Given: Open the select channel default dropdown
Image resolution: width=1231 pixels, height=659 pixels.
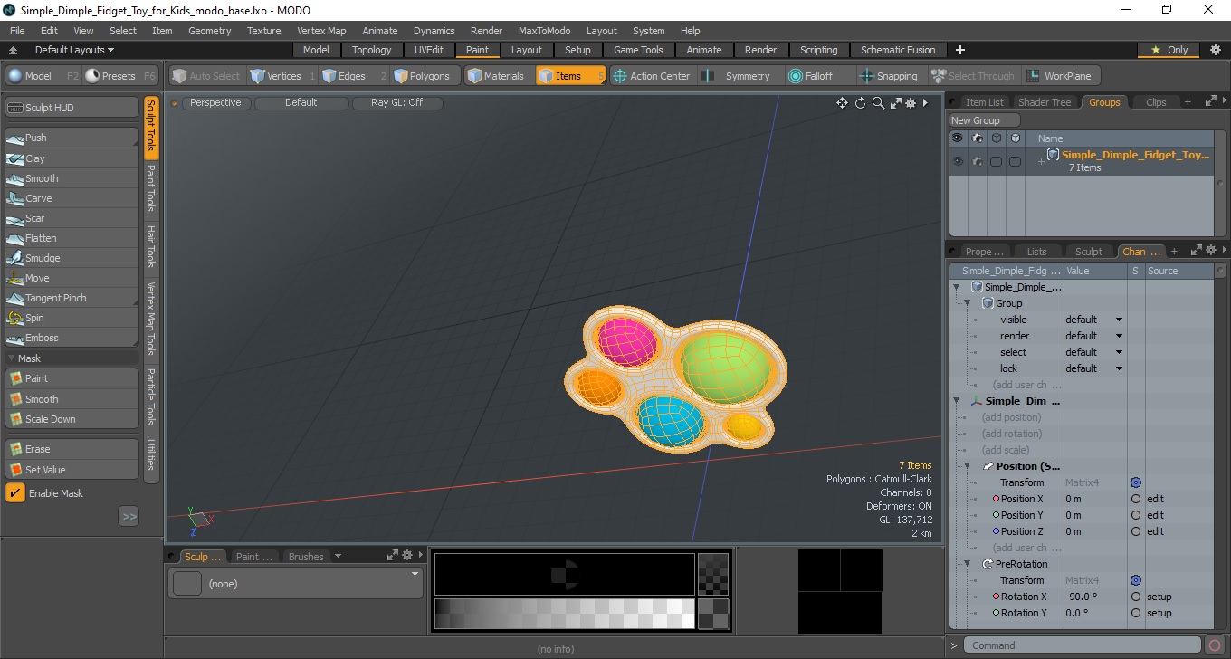Looking at the screenshot, I should tap(1094, 352).
